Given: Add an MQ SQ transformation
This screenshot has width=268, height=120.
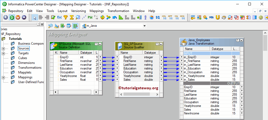Looking at the screenshot, I should tap(177, 17).
